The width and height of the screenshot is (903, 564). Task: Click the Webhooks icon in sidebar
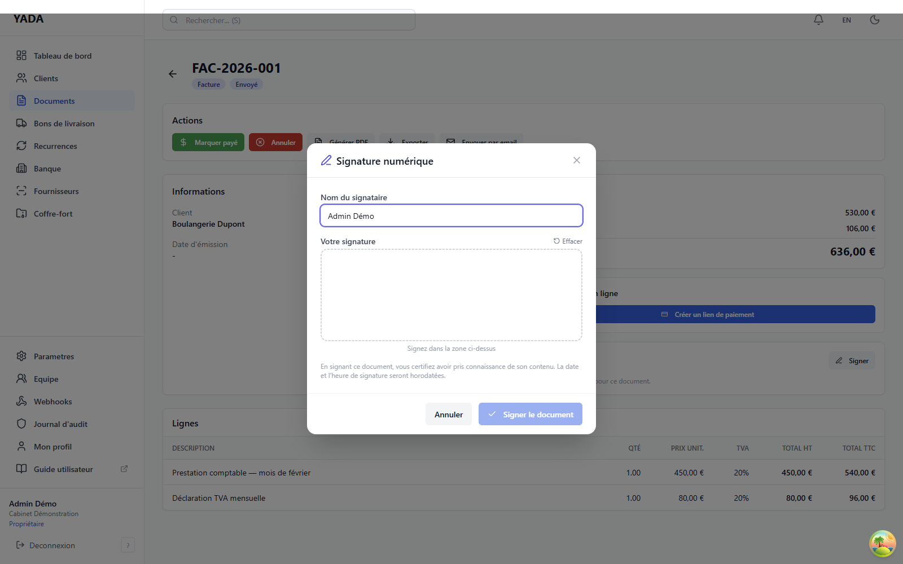point(21,402)
